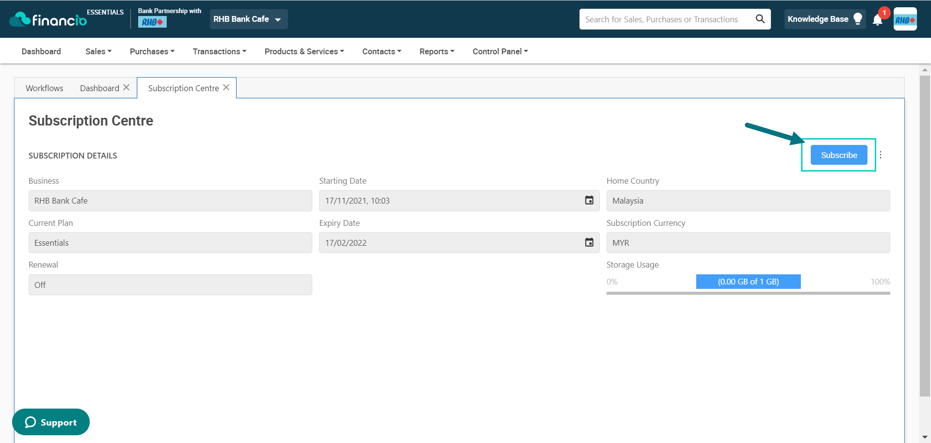This screenshot has height=443, width=931.
Task: Open the three-dot more options menu
Action: pyautogui.click(x=881, y=155)
